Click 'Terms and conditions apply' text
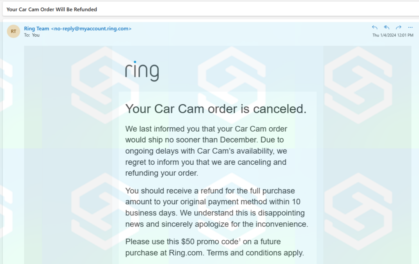Screen dimensions: 419x264 (x=255, y=253)
